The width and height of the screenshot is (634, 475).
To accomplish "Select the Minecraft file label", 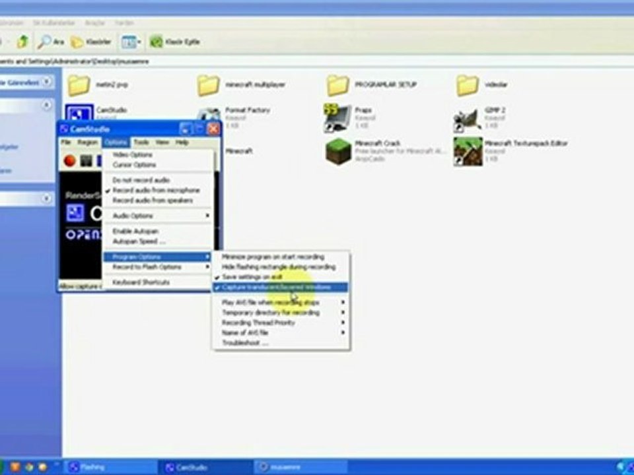I will pyautogui.click(x=238, y=151).
